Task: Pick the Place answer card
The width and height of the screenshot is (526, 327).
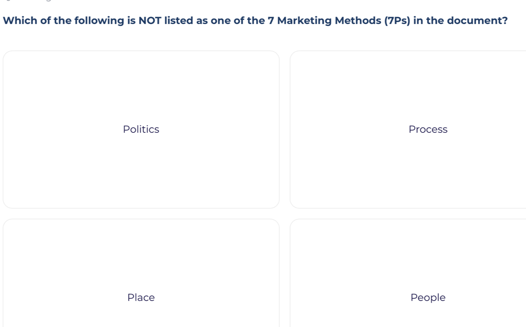Action: click(141, 297)
